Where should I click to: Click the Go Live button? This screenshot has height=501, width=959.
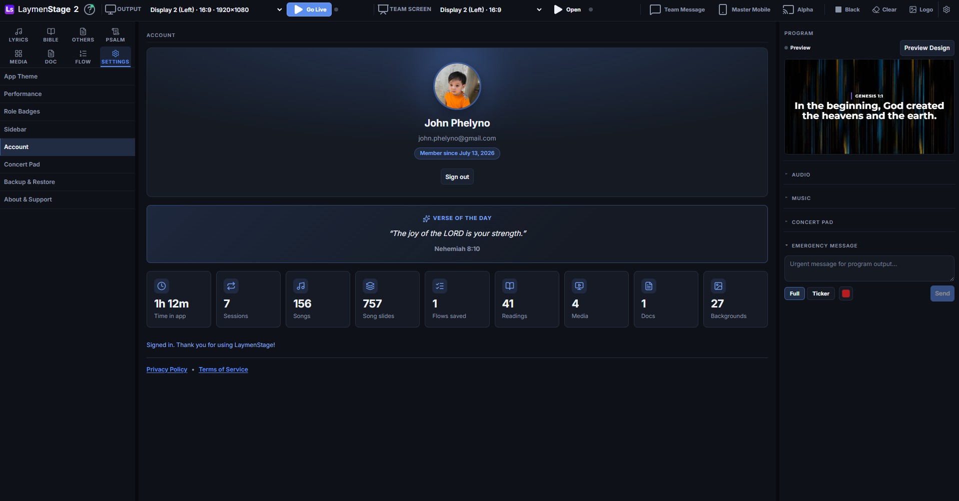pos(309,9)
